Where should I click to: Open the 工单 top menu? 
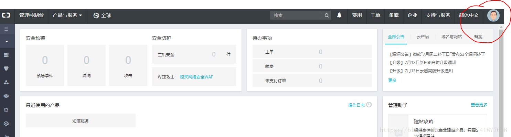pos(375,15)
